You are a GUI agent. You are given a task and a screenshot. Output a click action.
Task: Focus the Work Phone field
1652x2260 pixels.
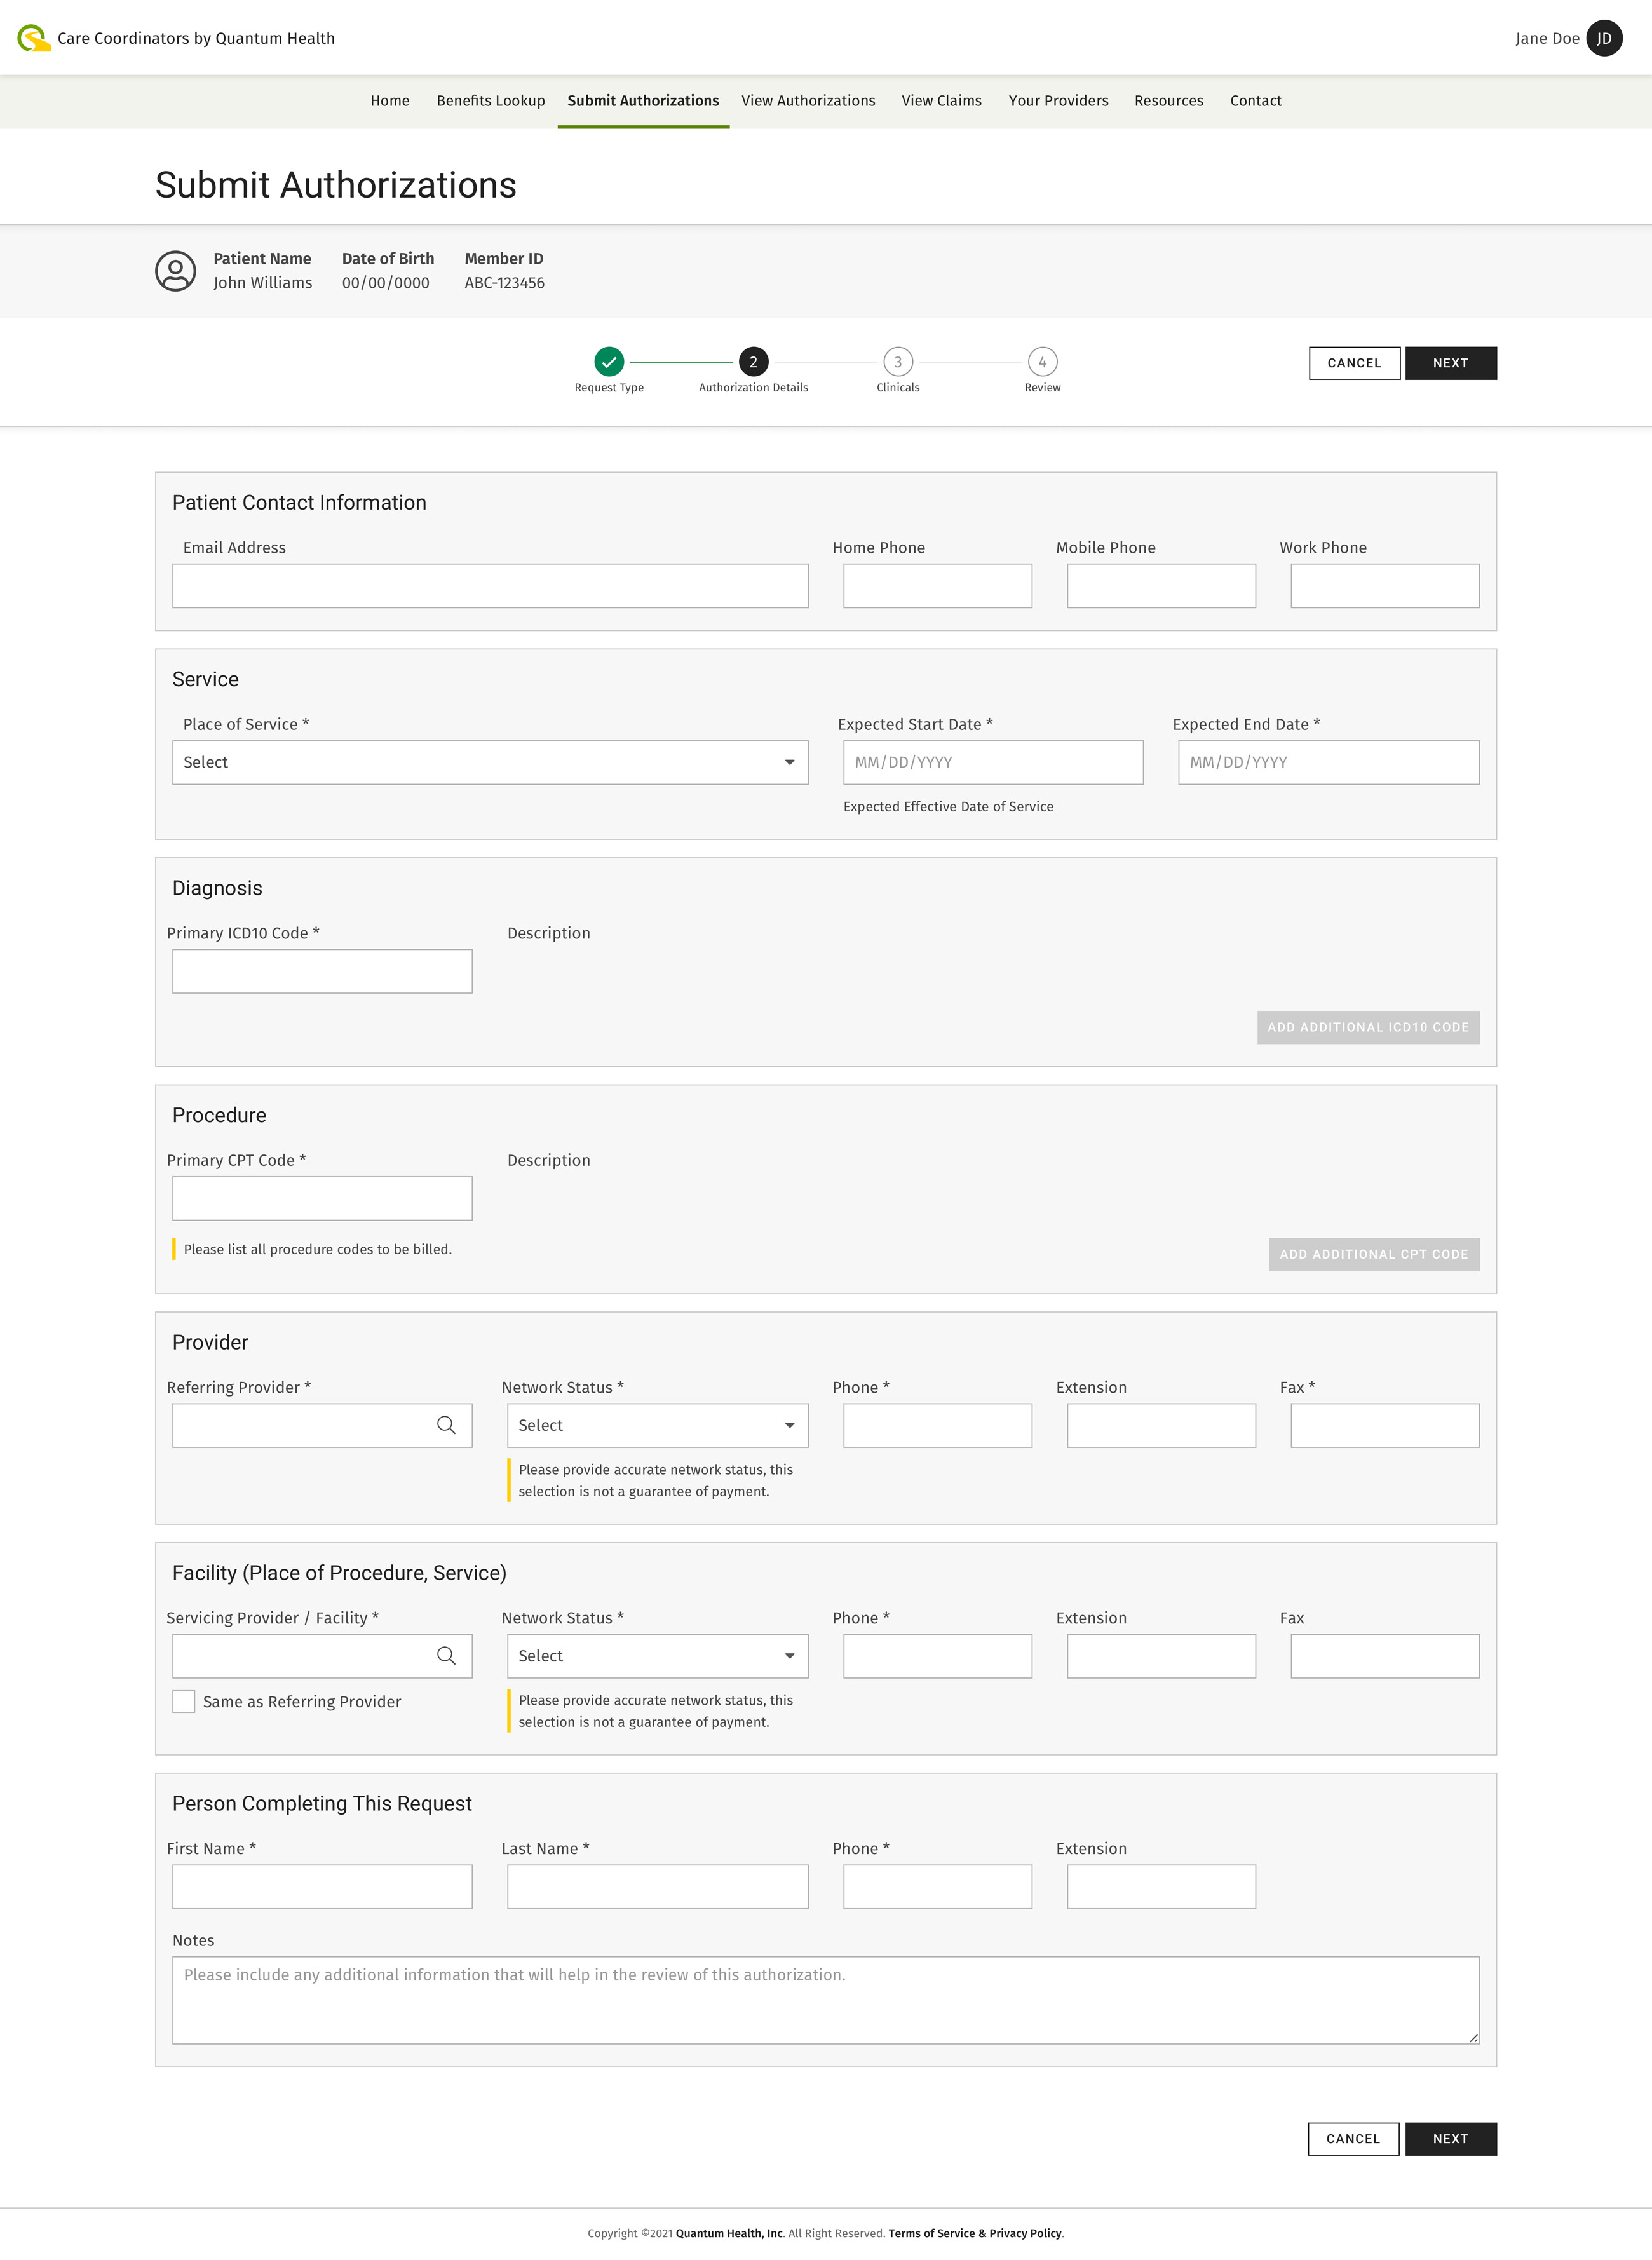point(1385,586)
